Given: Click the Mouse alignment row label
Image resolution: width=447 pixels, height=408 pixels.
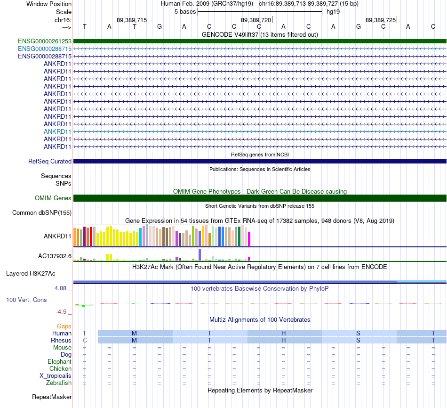Looking at the screenshot, I should point(62,348).
